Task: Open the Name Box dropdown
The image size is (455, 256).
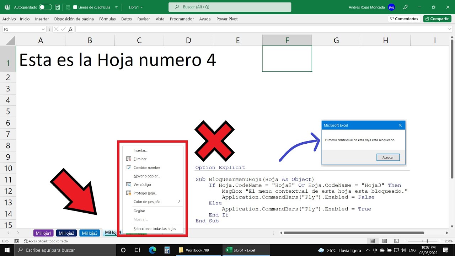Action: tap(43, 29)
